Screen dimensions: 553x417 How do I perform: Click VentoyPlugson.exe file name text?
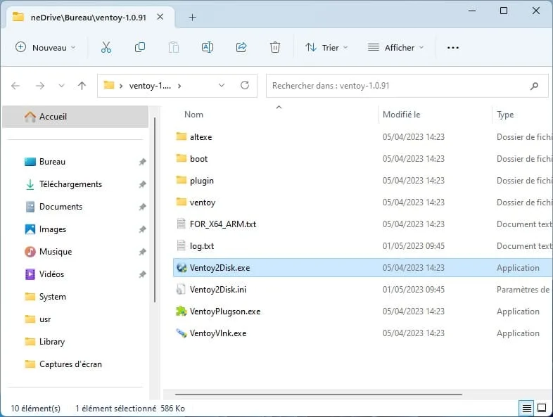pyautogui.click(x=225, y=312)
